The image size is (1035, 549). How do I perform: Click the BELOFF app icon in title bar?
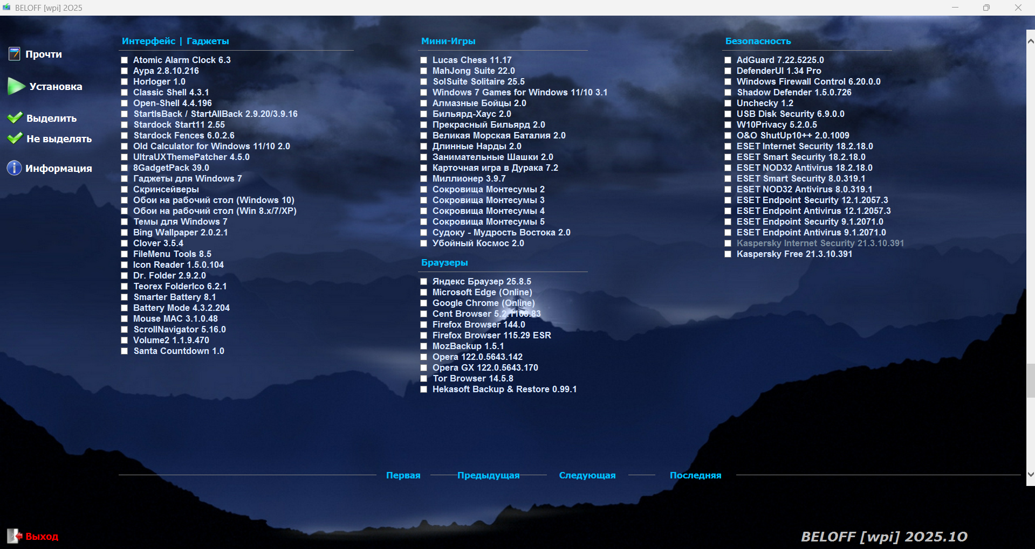[x=7, y=8]
